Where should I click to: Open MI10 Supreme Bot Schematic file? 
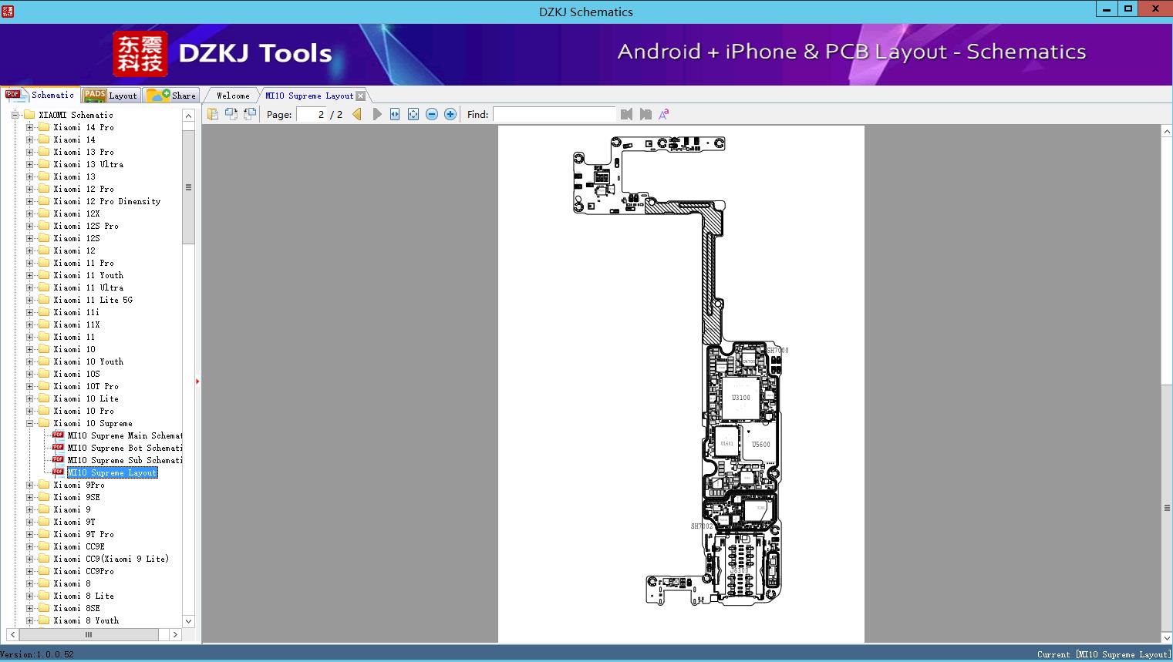point(125,448)
